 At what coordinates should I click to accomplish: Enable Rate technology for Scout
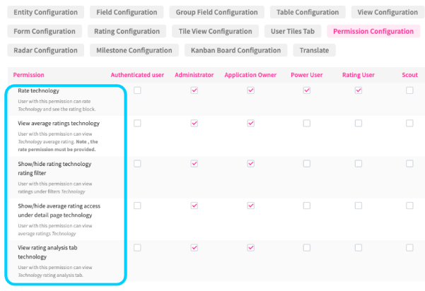tap(409, 90)
